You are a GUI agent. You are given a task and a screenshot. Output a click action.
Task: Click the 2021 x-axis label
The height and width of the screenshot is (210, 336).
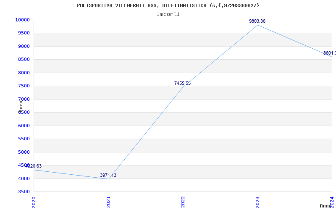(x=108, y=202)
